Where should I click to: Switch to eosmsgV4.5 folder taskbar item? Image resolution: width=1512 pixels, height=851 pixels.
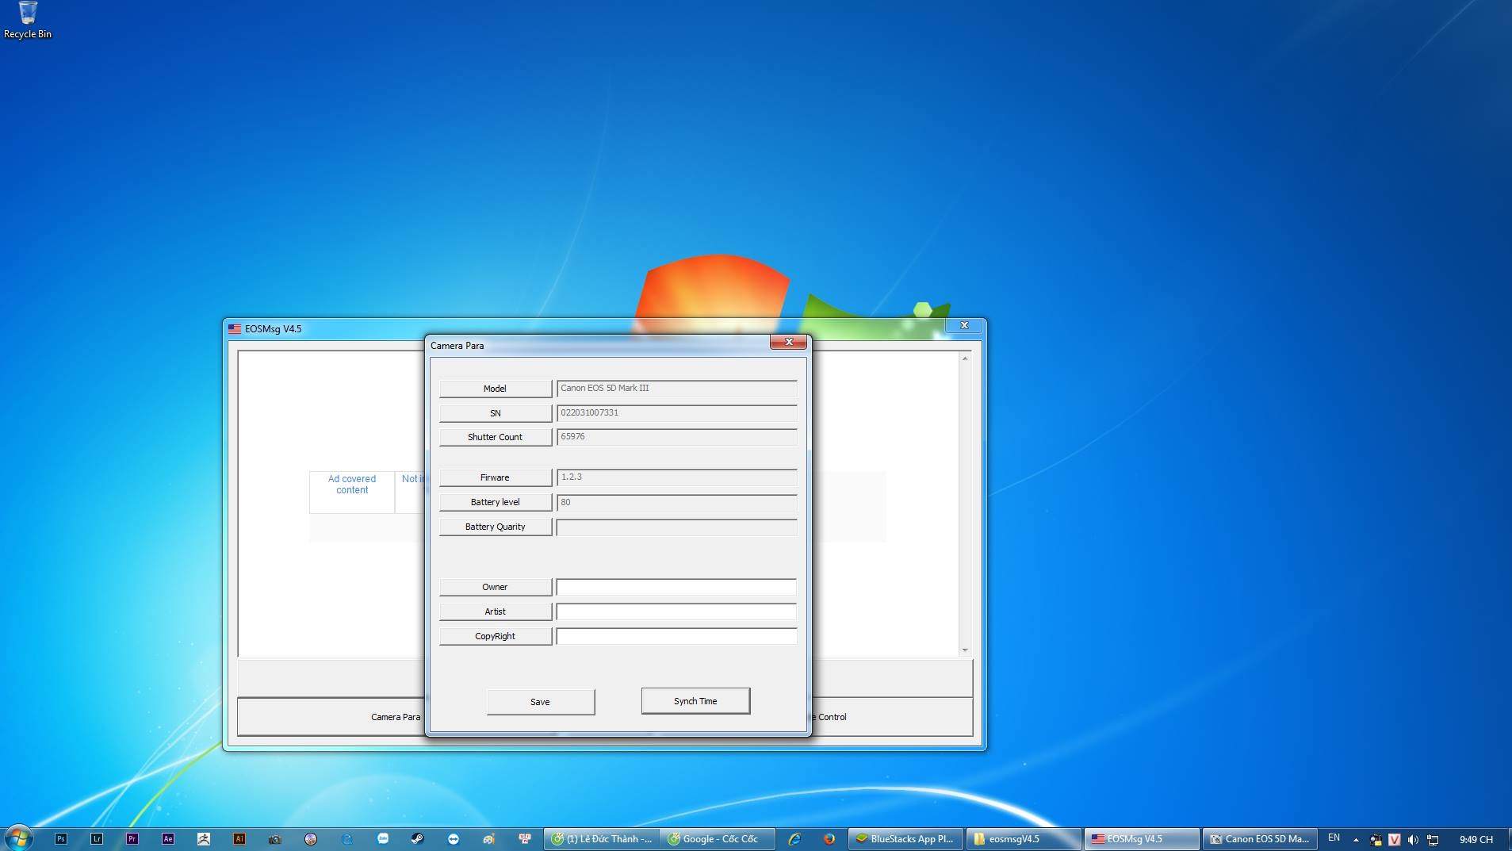coord(1024,838)
